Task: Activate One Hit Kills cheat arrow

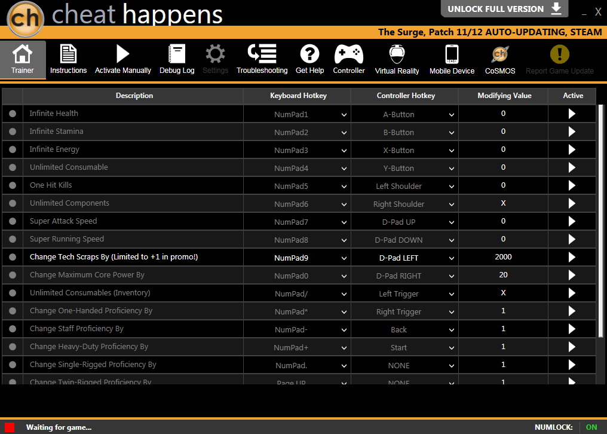Action: pos(572,185)
